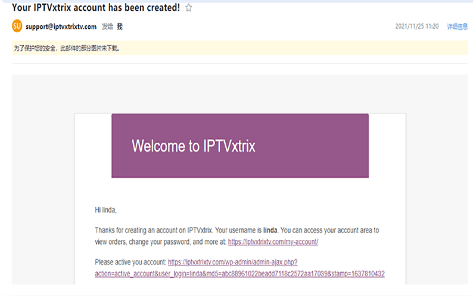This screenshot has height=296, width=473.
Task: Click the Welcome to IPTVxtrix banner
Action: pos(240,146)
